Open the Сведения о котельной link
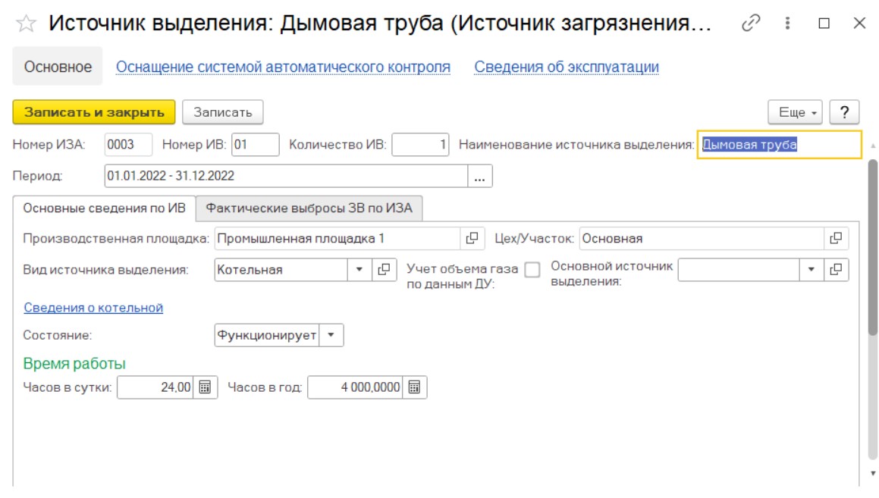Screen dimensions: 879x498 [x=93, y=308]
